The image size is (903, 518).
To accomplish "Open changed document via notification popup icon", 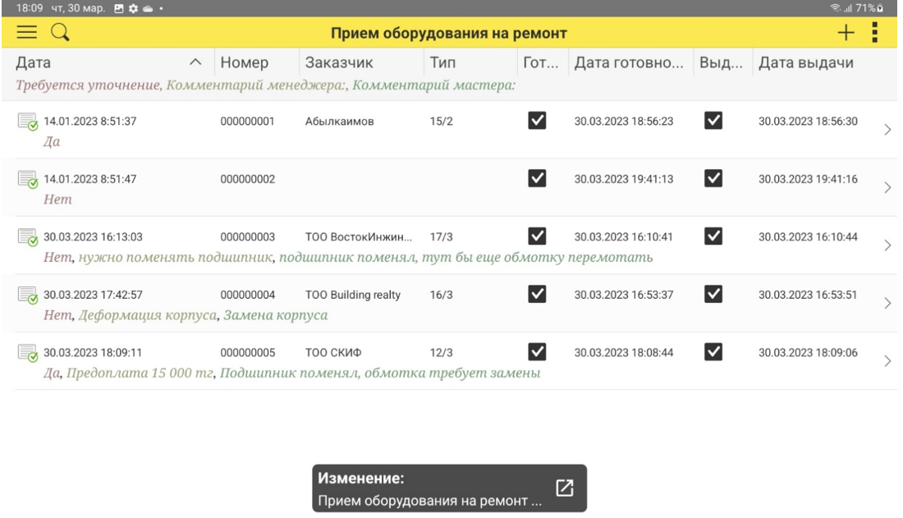I will (x=564, y=487).
